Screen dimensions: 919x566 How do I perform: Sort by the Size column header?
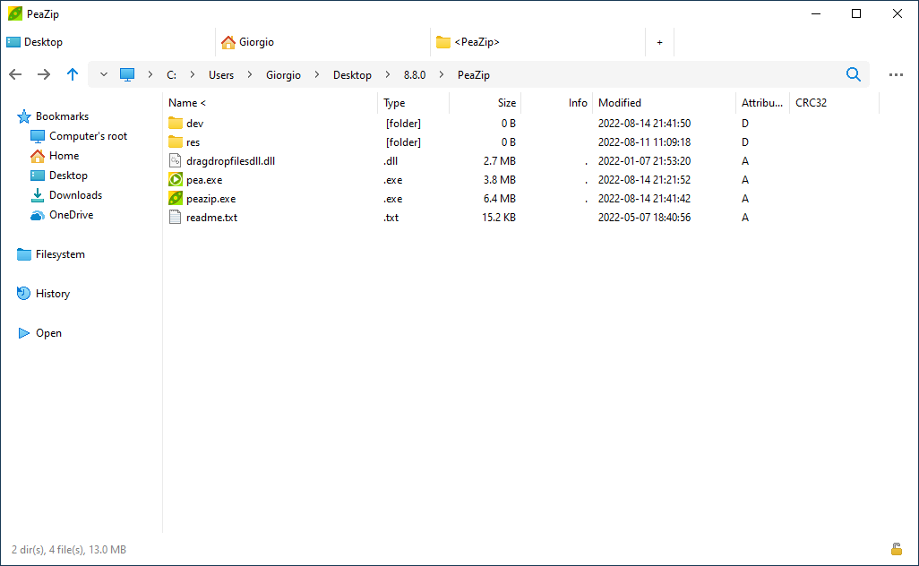tap(485, 102)
